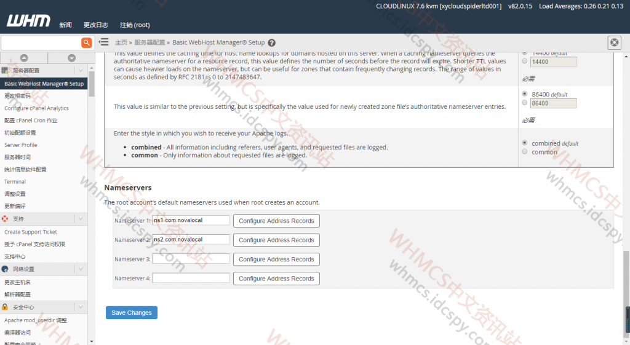Click the 支持 lifebuoy section icon
Image resolution: width=630 pixels, height=345 pixels.
point(5,218)
